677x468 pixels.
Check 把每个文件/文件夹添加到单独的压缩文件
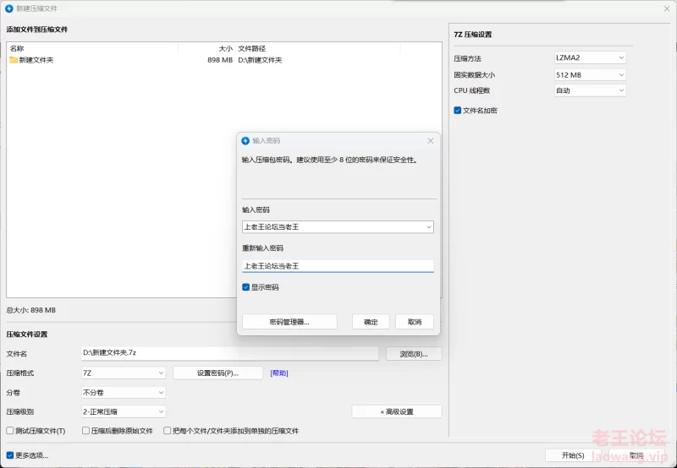[167, 431]
